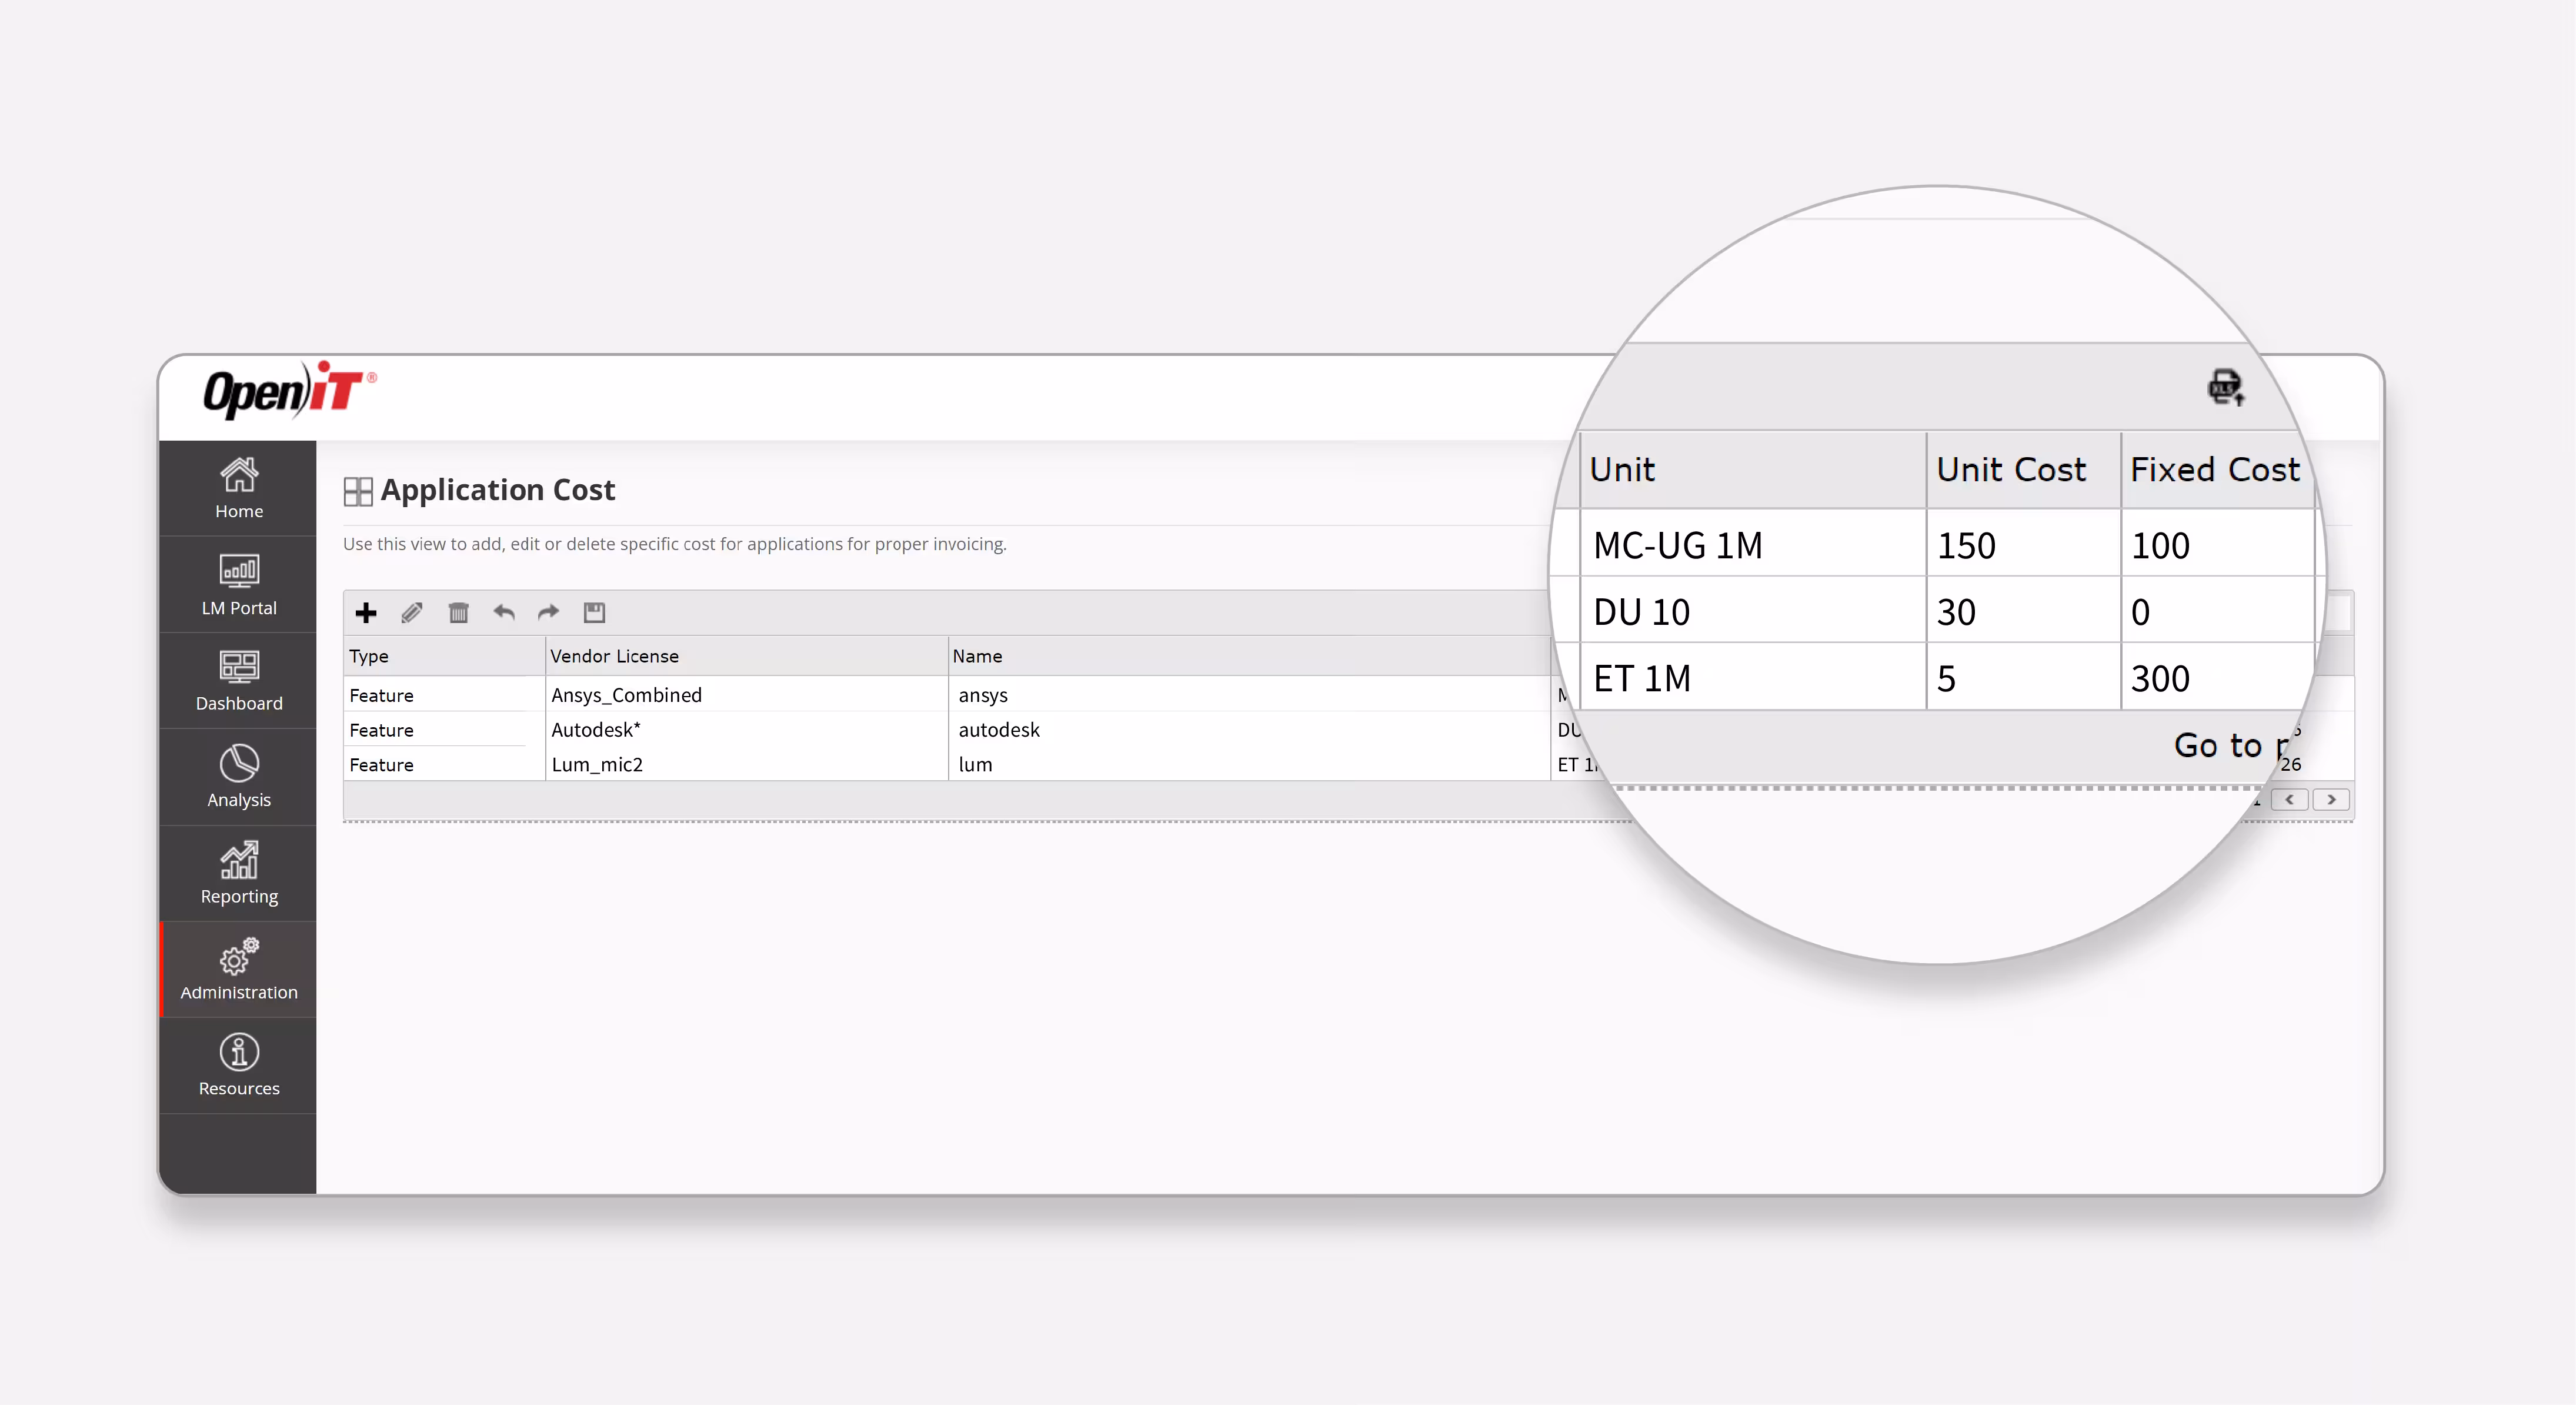Sort by Unit column header
The height and width of the screenshot is (1405, 2576).
pyautogui.click(x=1753, y=470)
